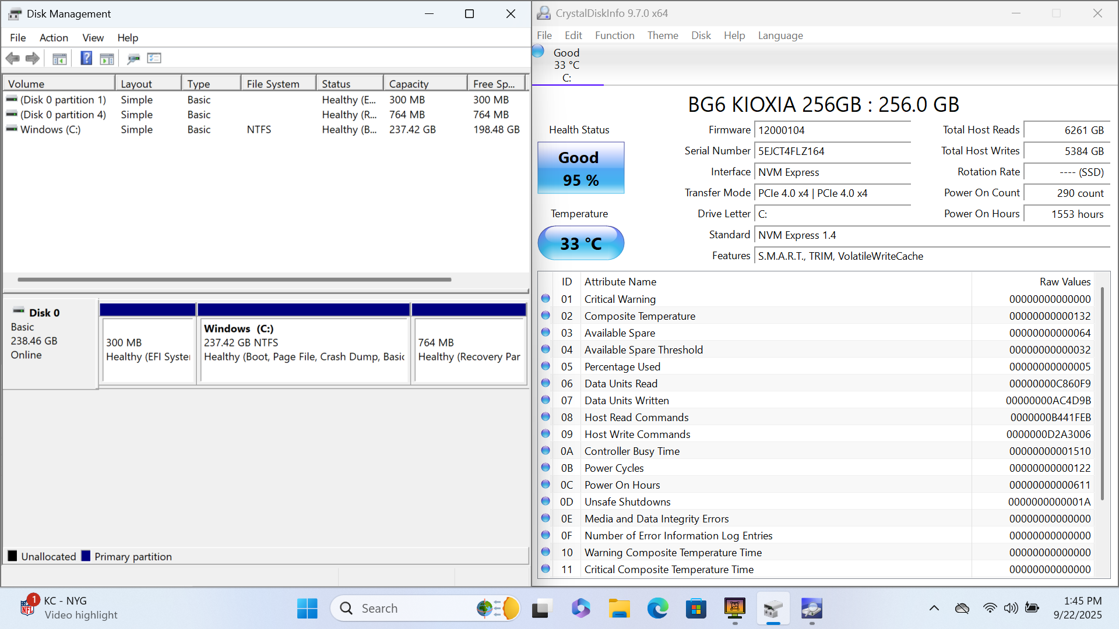The height and width of the screenshot is (629, 1119).
Task: Click the Power On Hours value 1553 hours
Action: point(1067,214)
